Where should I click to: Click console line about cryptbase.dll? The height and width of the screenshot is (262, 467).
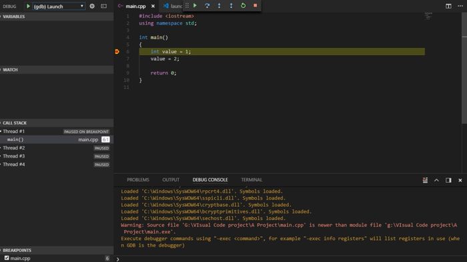pyautogui.click(x=206, y=205)
